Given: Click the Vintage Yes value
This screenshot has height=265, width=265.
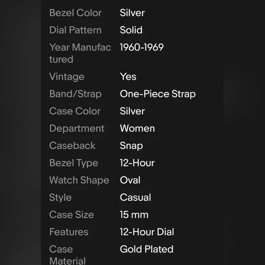Looking at the screenshot, I should pos(128,77).
